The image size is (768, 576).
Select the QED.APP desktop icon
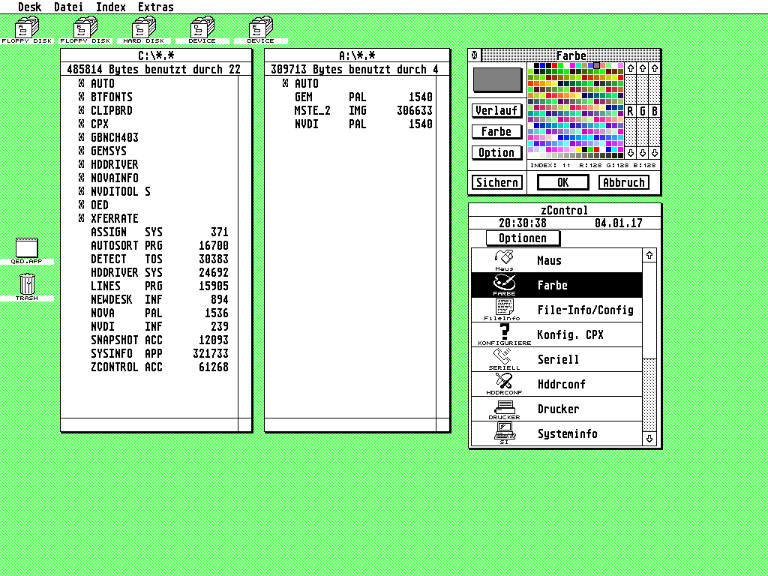click(x=27, y=250)
